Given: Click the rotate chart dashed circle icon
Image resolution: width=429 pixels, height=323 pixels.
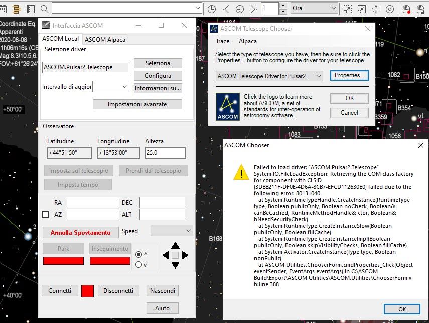Looking at the screenshot, I should [x=376, y=9].
